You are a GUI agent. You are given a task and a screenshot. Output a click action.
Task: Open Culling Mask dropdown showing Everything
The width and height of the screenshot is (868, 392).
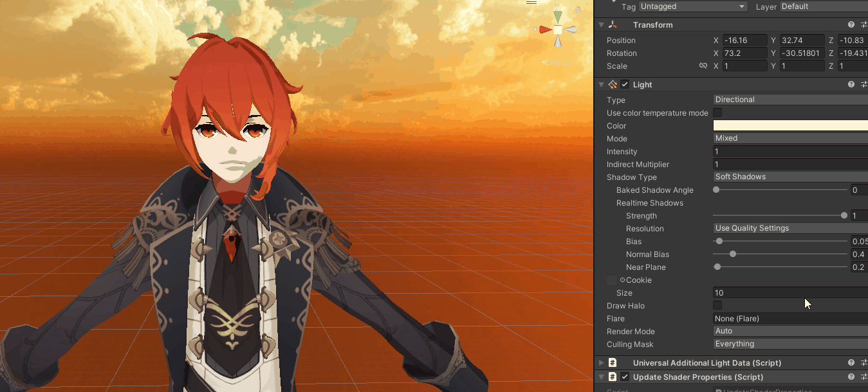790,344
